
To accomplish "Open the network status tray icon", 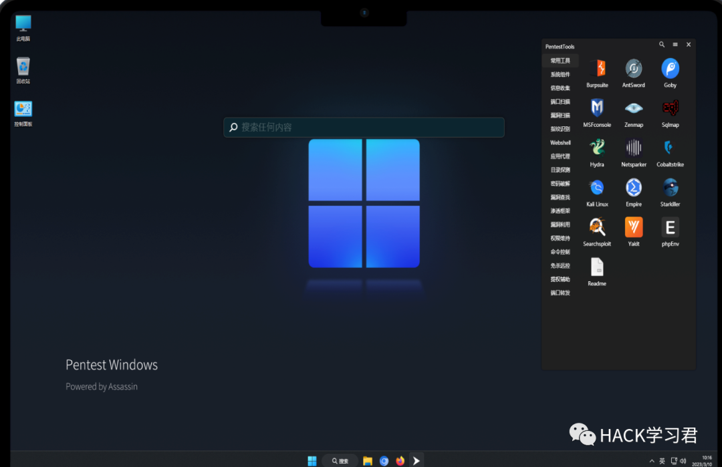I will [674, 461].
